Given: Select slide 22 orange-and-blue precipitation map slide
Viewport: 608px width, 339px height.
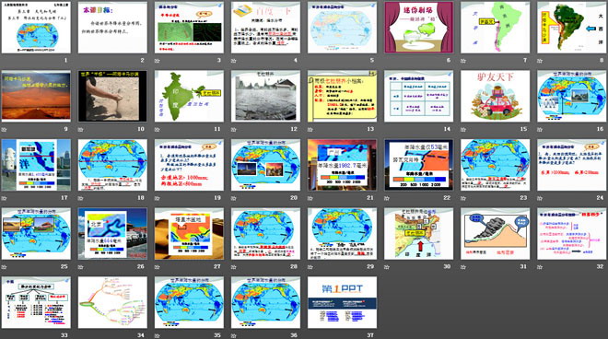Looking at the screenshot, I should click(x=419, y=165).
